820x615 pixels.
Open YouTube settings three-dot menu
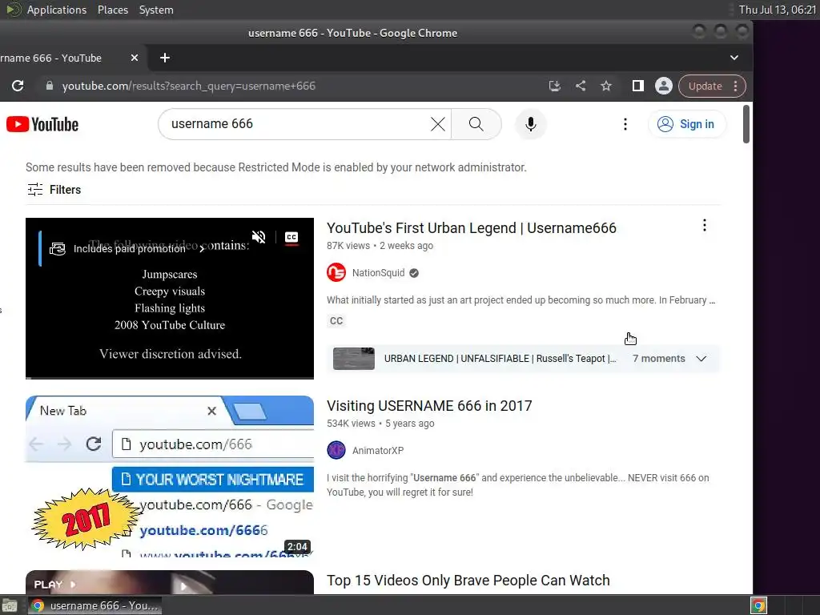click(625, 124)
